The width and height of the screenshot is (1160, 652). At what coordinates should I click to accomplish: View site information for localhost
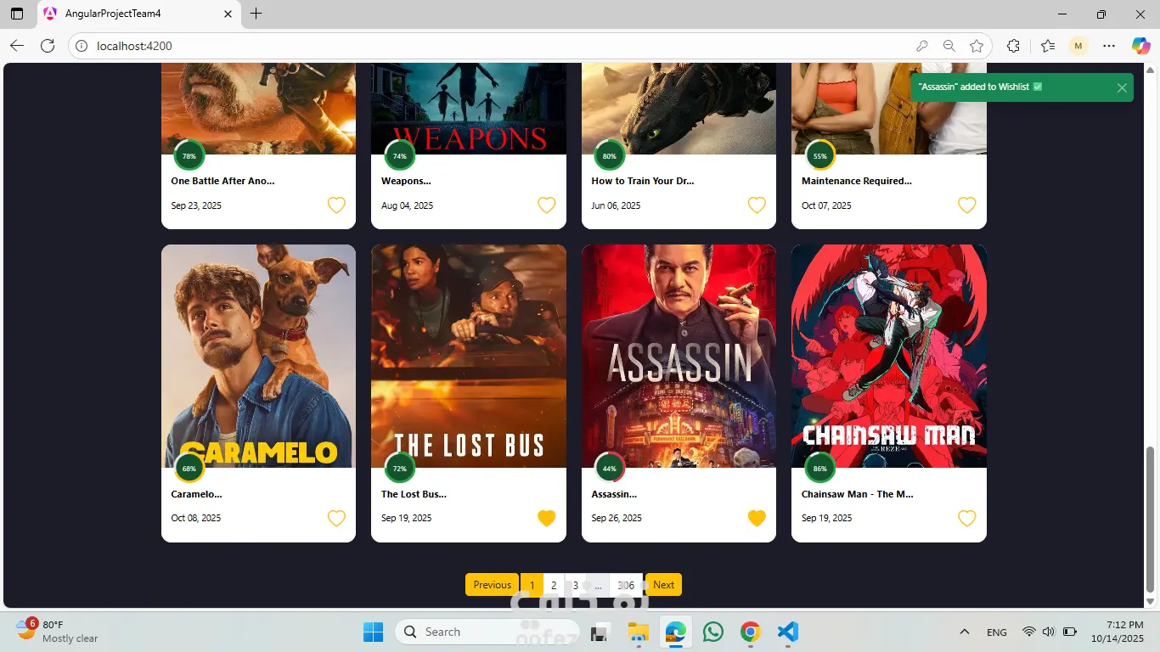point(82,46)
